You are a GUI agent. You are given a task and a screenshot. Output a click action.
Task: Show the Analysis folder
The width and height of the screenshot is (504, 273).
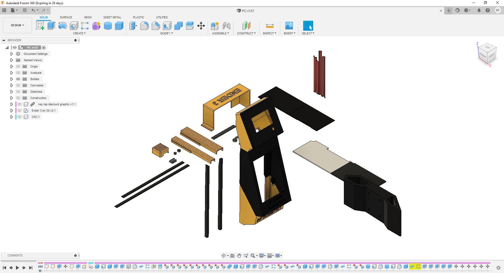pos(18,73)
